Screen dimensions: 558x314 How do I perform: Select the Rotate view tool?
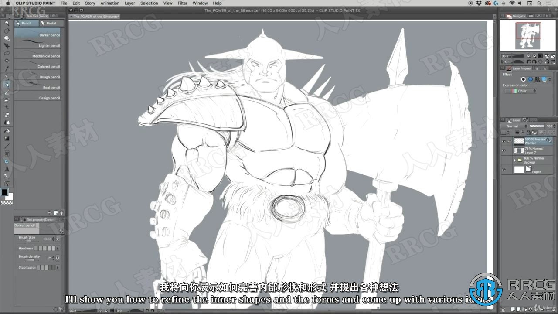pyautogui.click(x=7, y=31)
